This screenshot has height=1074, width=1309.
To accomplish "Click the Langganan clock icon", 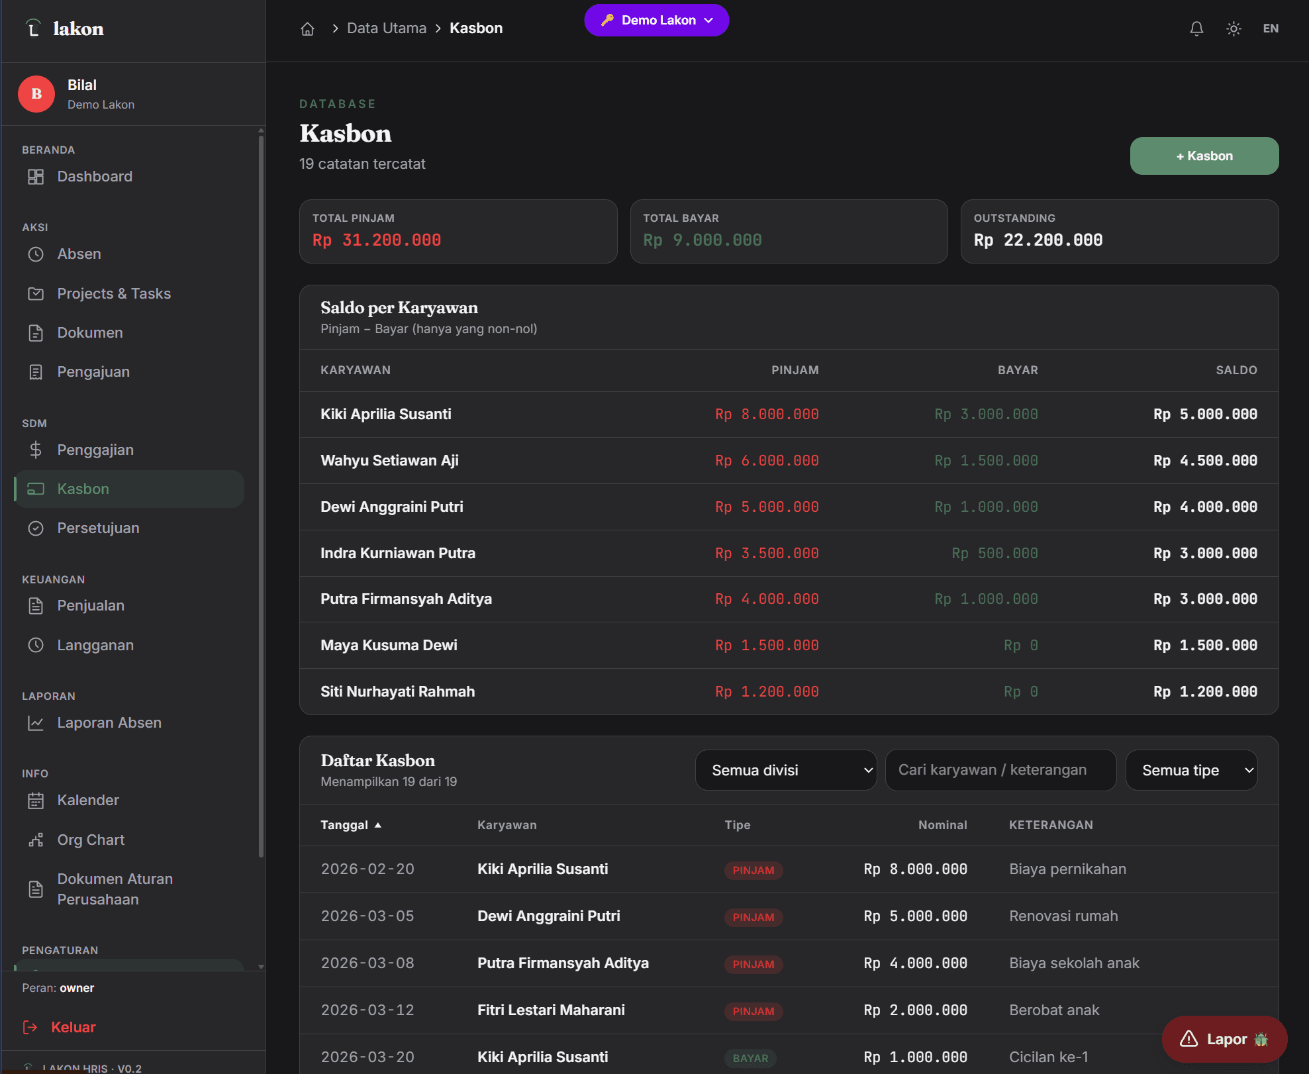I will pos(36,645).
